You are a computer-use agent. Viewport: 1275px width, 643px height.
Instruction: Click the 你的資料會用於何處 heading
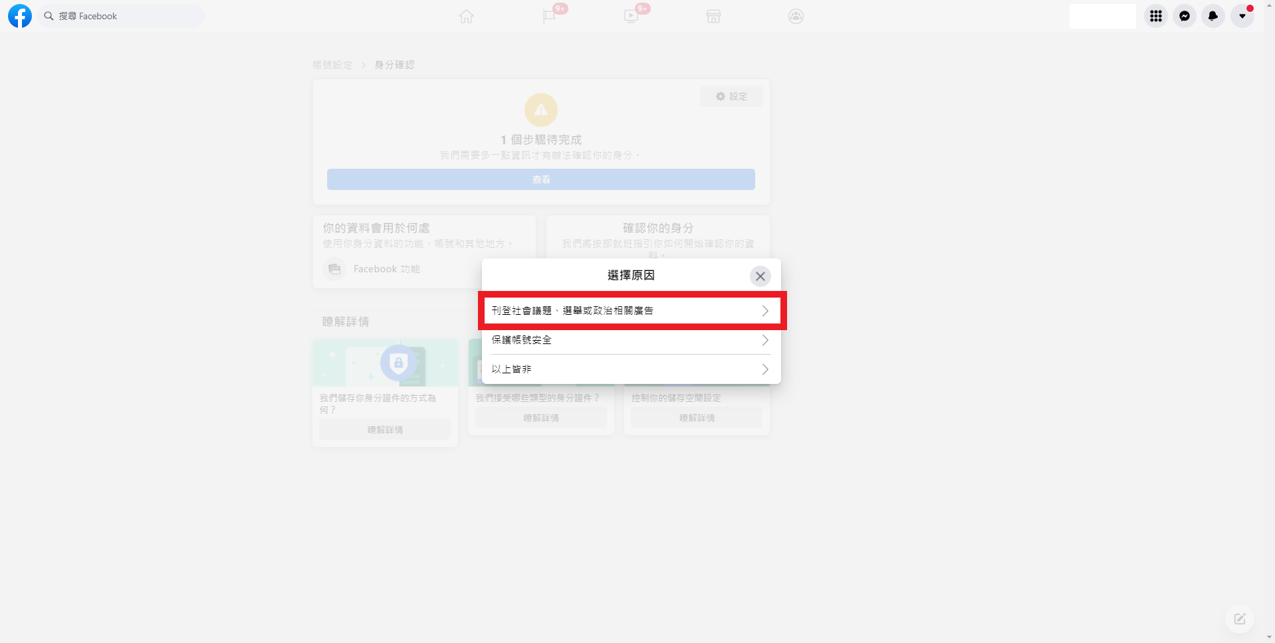(x=376, y=228)
